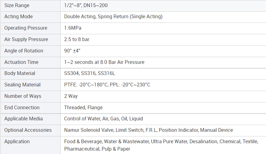Click 'Control of Water, Air, Gas, Oil, Liquid'
The height and width of the screenshot is (154, 266).
coord(103,119)
